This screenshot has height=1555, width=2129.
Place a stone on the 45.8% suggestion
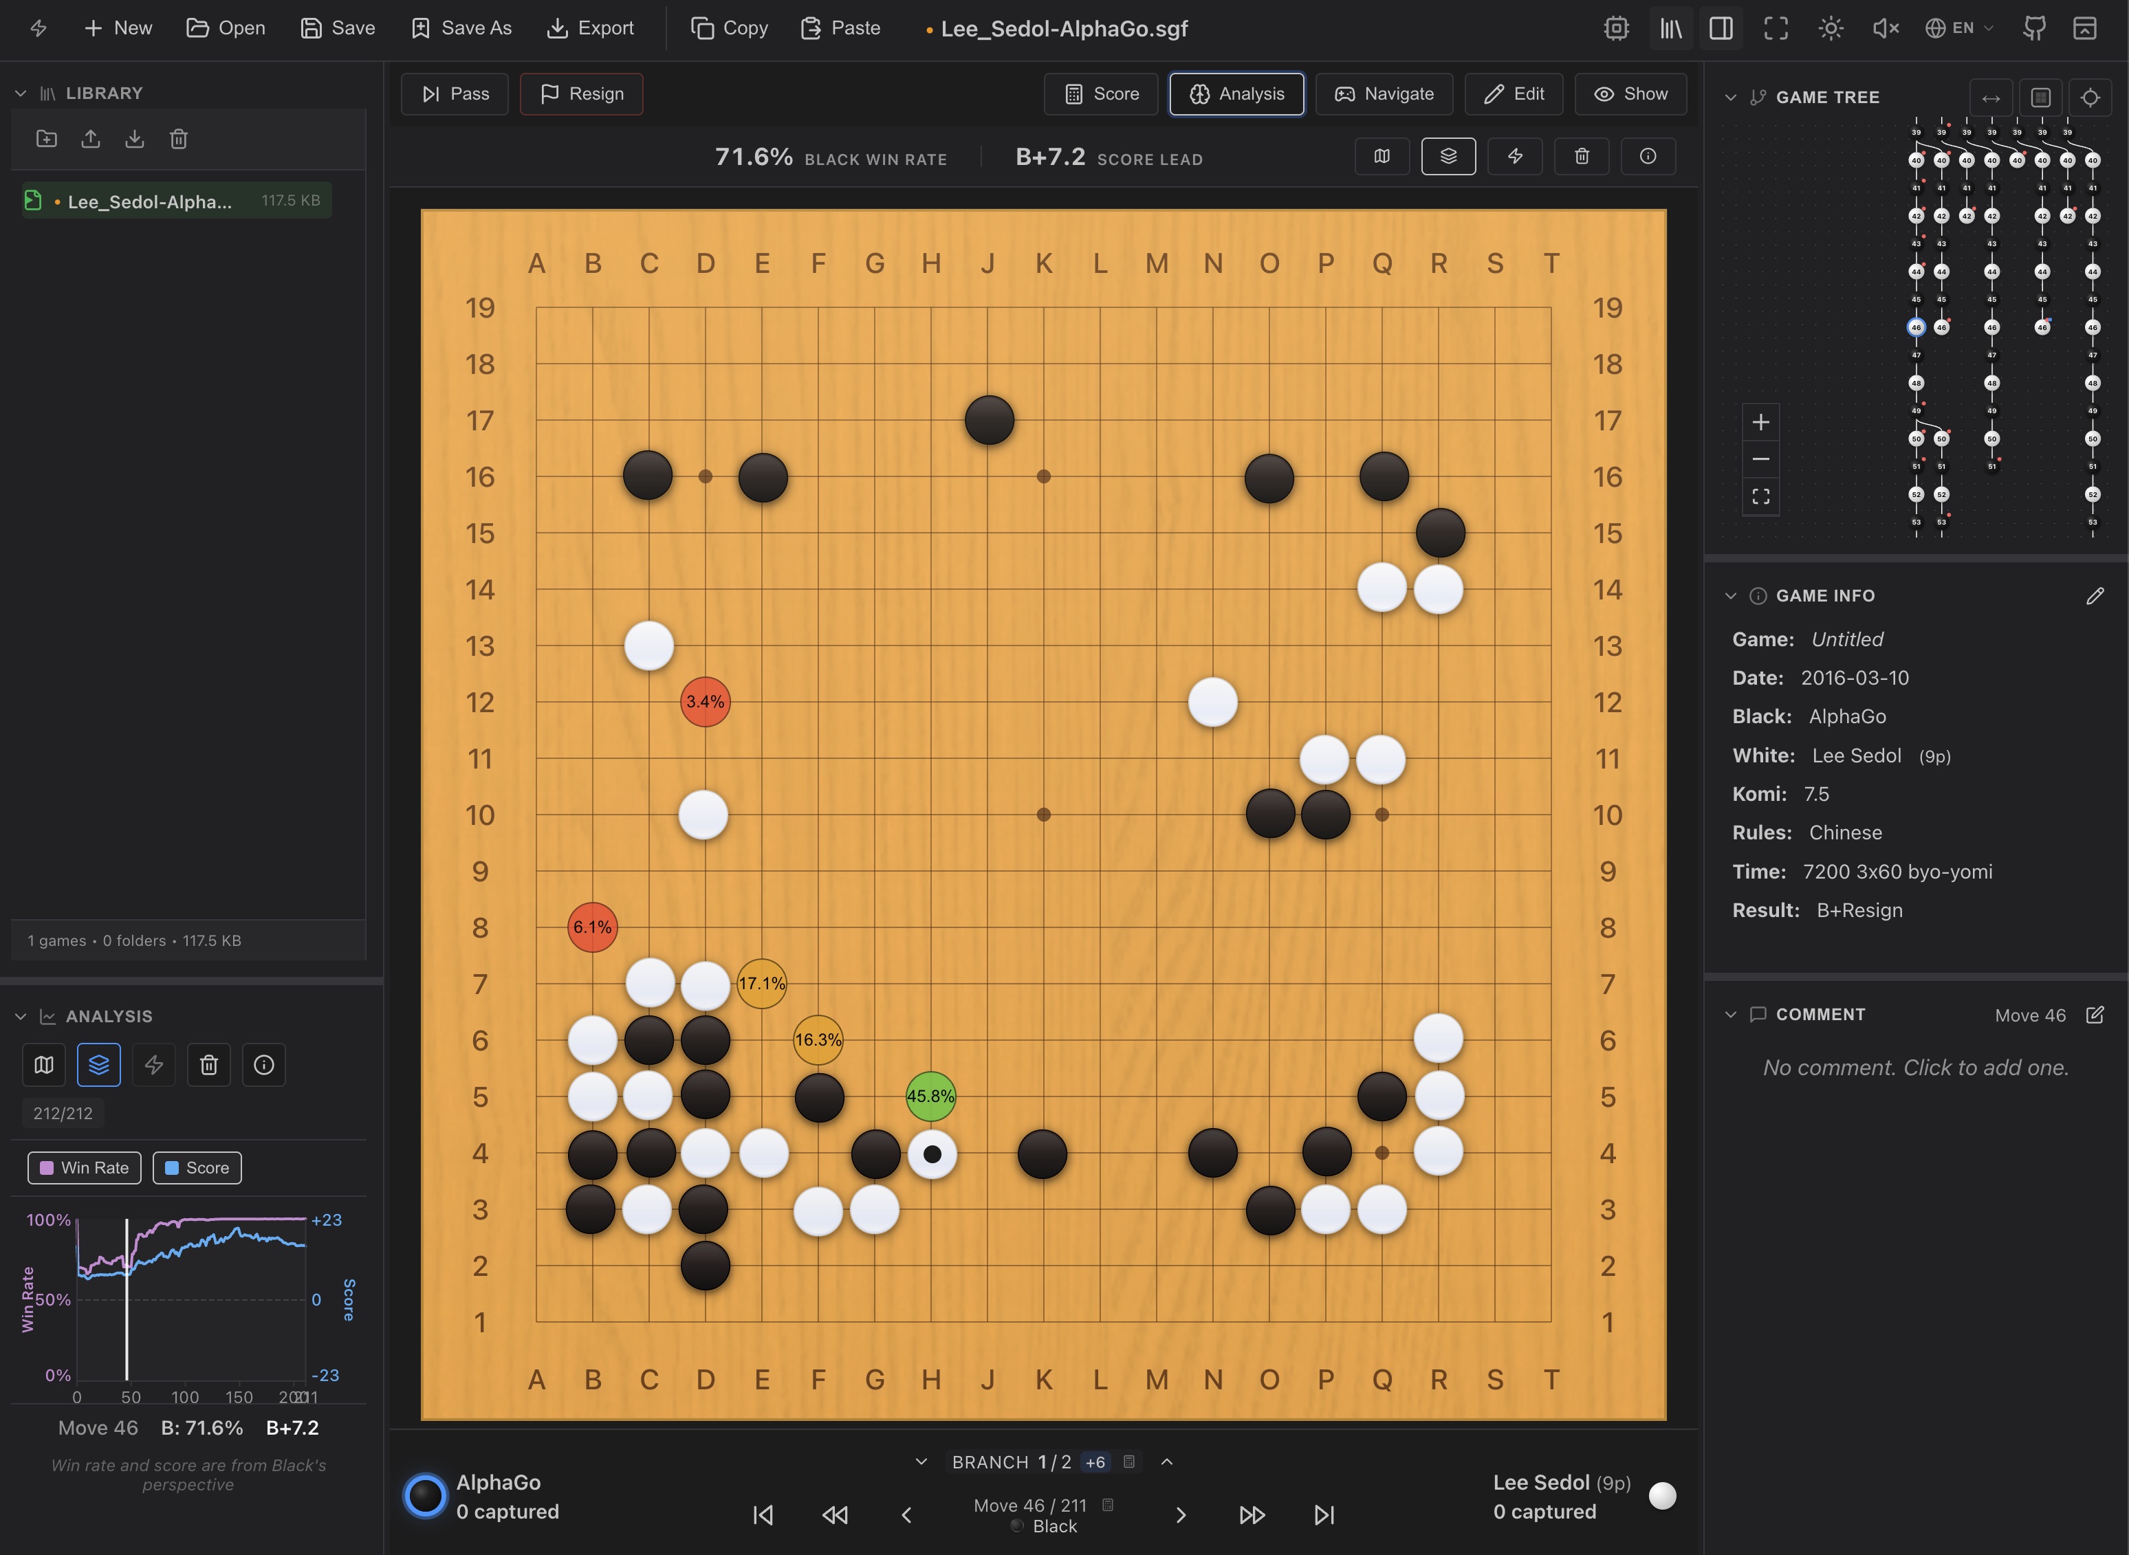click(x=930, y=1096)
